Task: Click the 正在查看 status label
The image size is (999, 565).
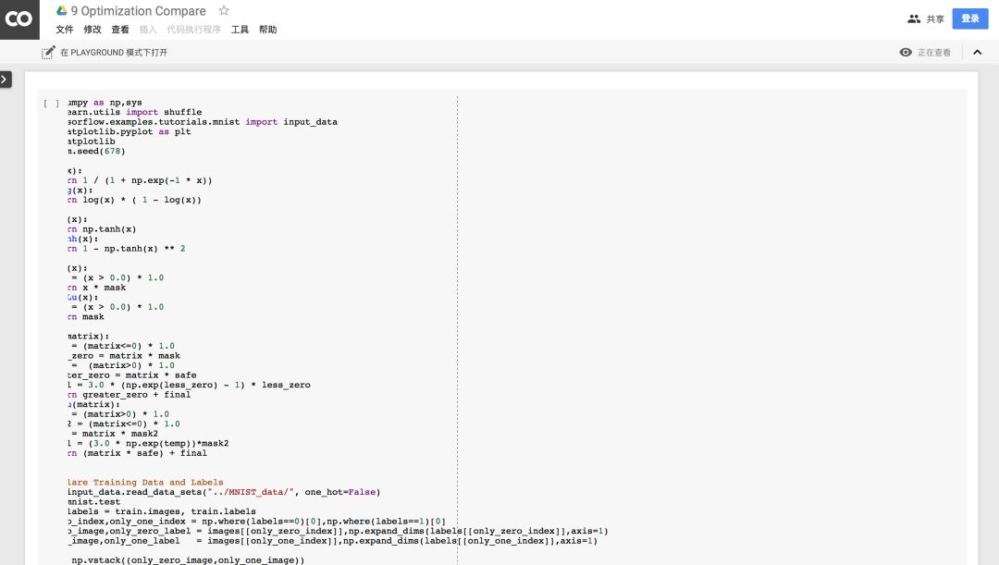Action: pyautogui.click(x=934, y=52)
